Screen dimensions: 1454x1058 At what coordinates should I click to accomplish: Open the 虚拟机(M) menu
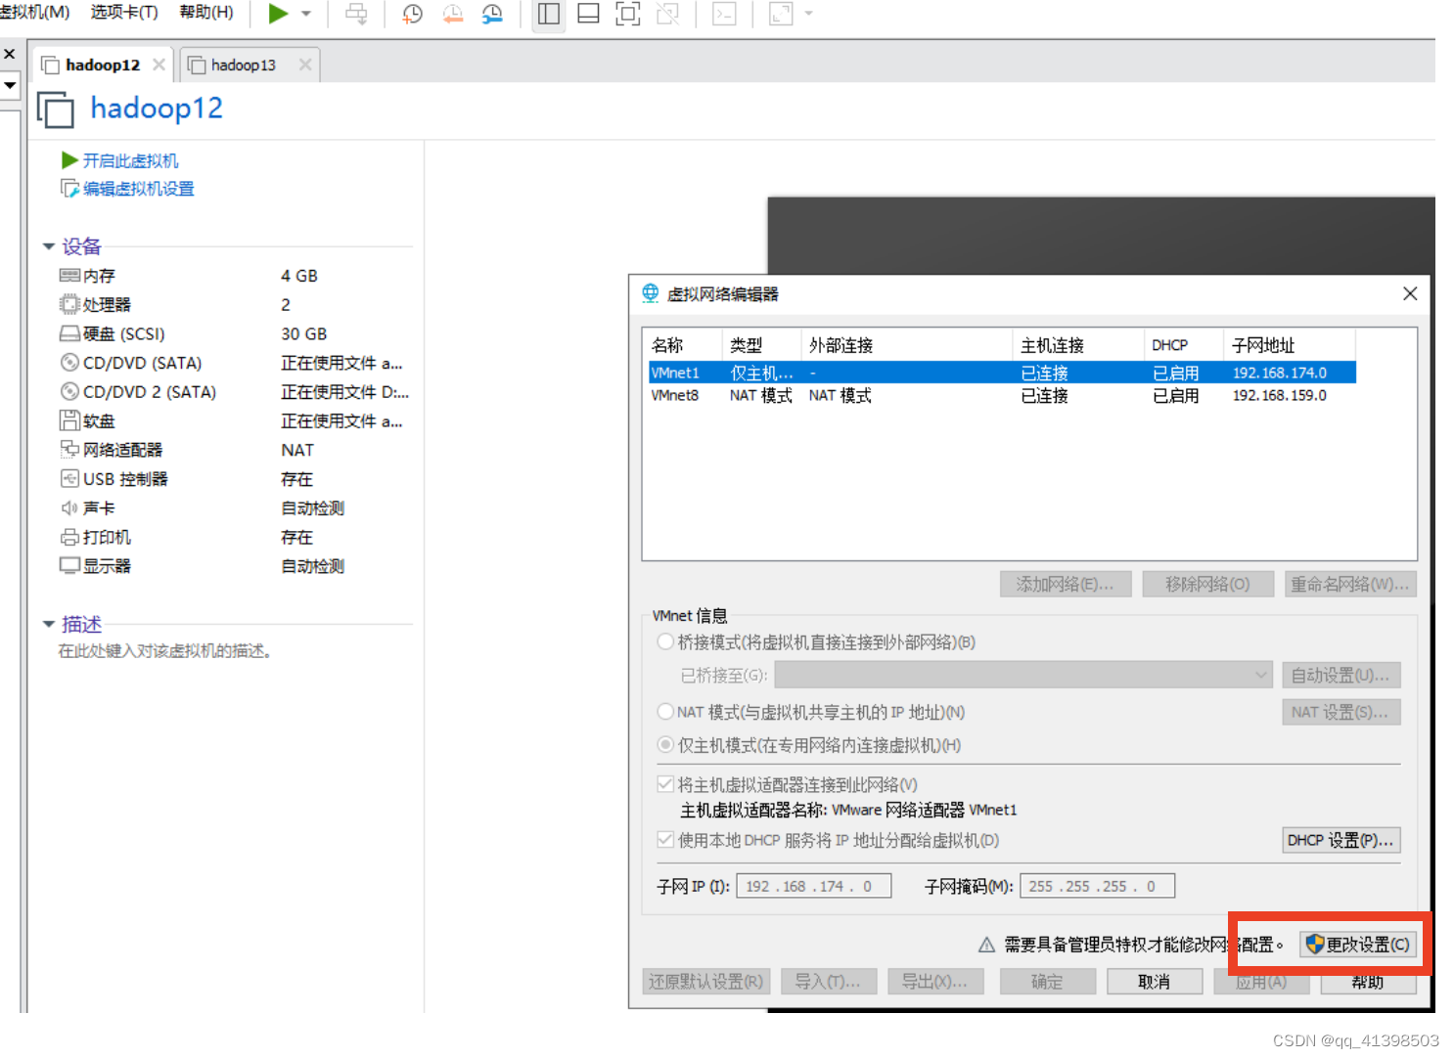(x=34, y=12)
